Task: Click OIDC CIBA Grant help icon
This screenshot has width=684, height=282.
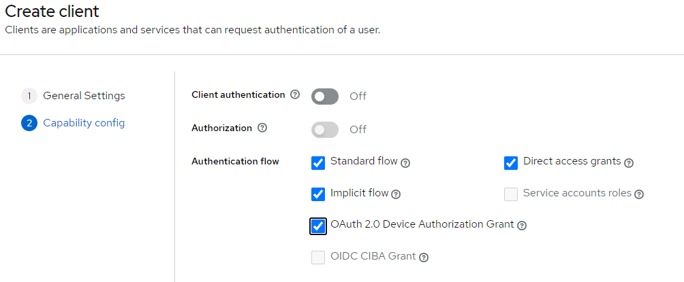Action: pyautogui.click(x=424, y=258)
